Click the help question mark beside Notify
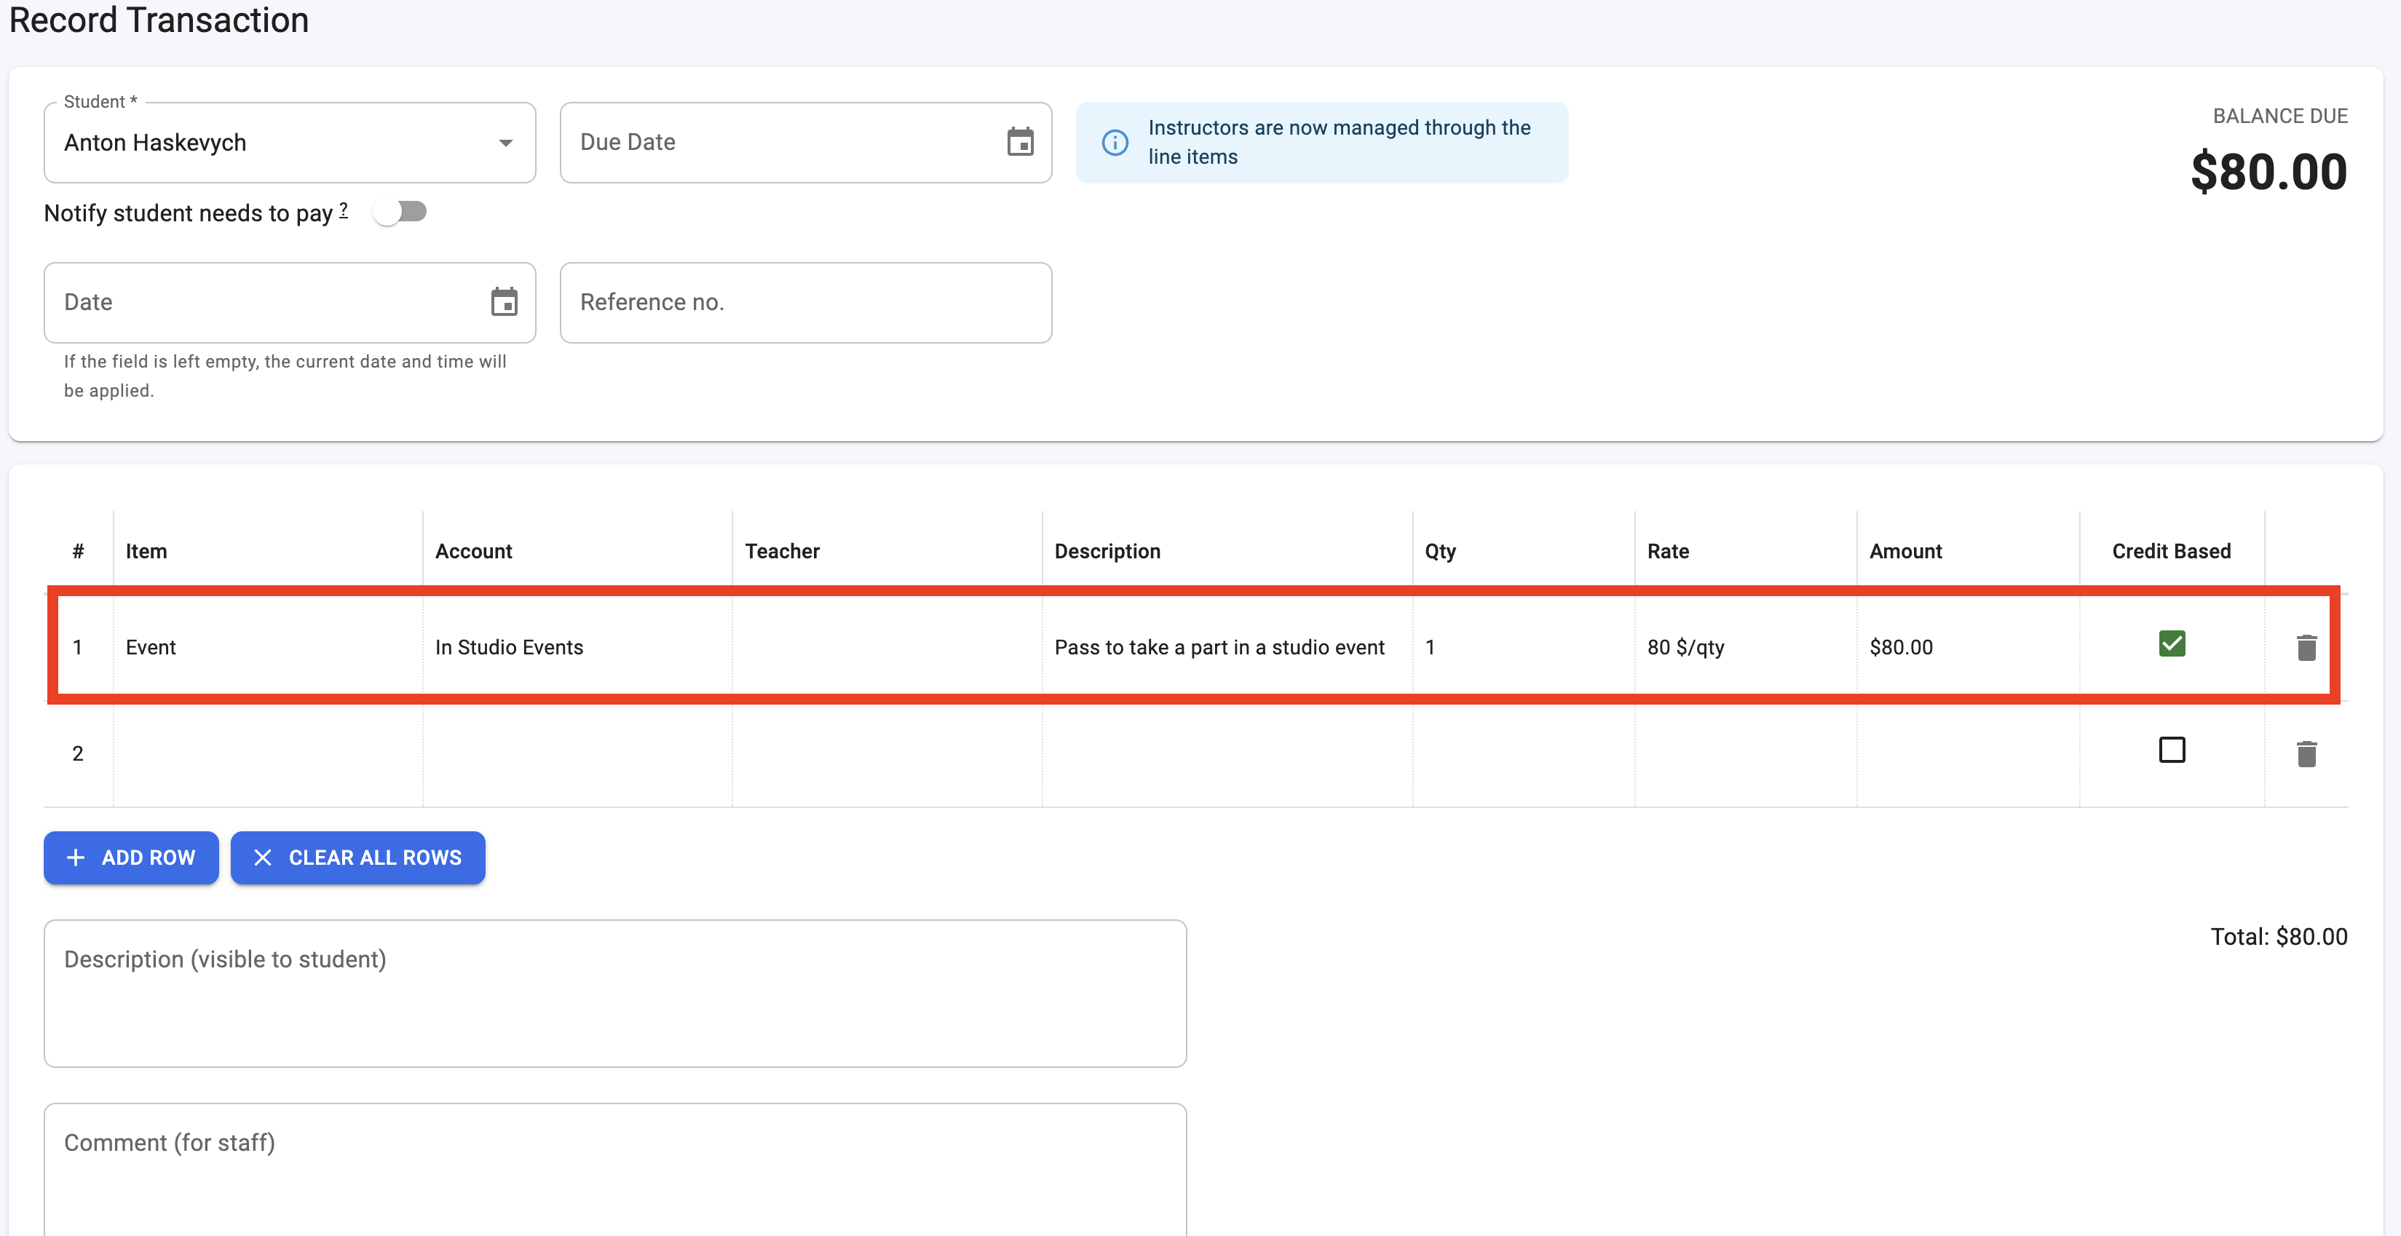2401x1236 pixels. [x=343, y=210]
